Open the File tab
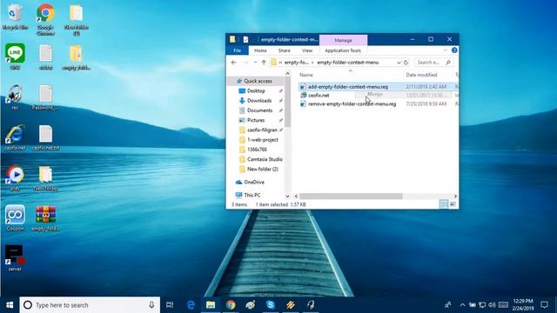The image size is (557, 313). tap(237, 50)
